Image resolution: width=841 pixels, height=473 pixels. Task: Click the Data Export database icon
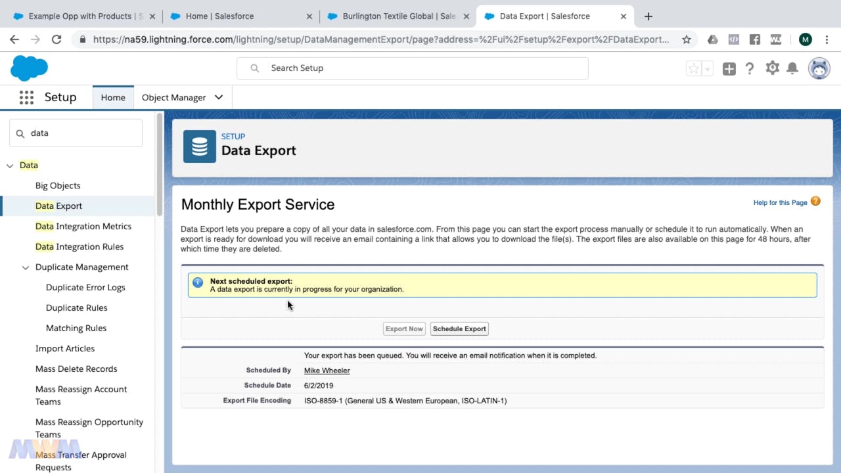click(x=200, y=146)
